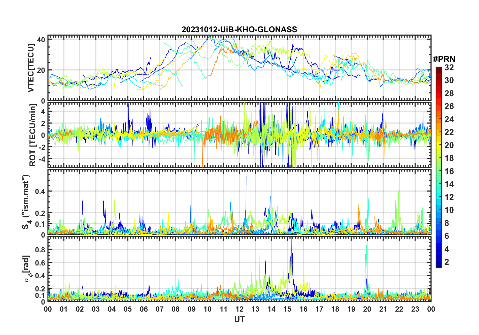Click x-axis tick label 18
Screen dimensions: 479x335
pyautogui.click(x=335, y=309)
